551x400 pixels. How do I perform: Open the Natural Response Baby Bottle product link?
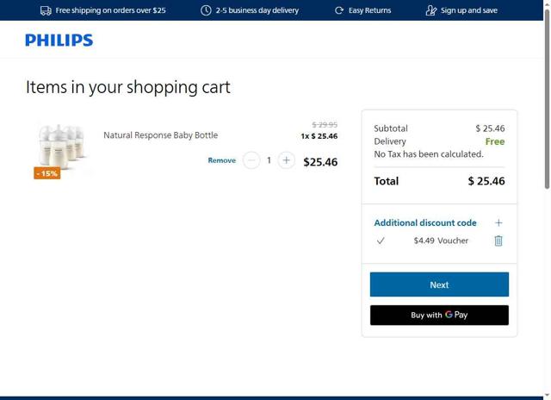coord(160,135)
